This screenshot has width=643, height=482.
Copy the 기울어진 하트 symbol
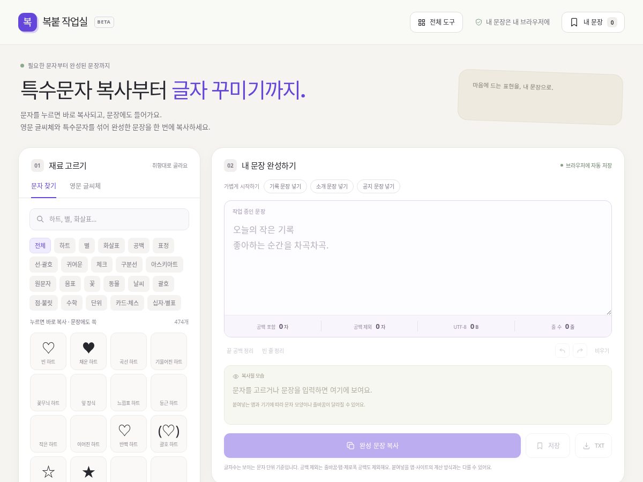(169, 351)
